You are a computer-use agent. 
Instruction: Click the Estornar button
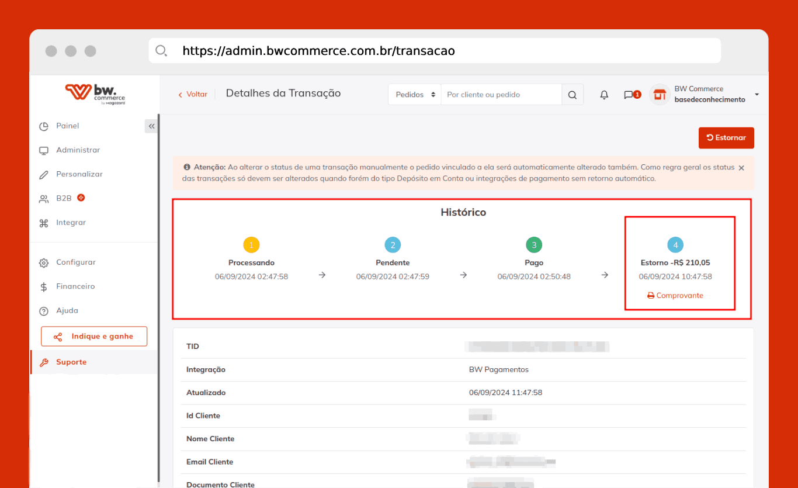[x=726, y=138]
